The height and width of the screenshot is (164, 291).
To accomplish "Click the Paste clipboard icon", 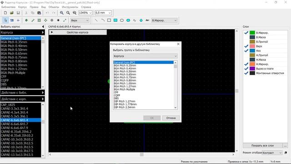I will [39, 13].
